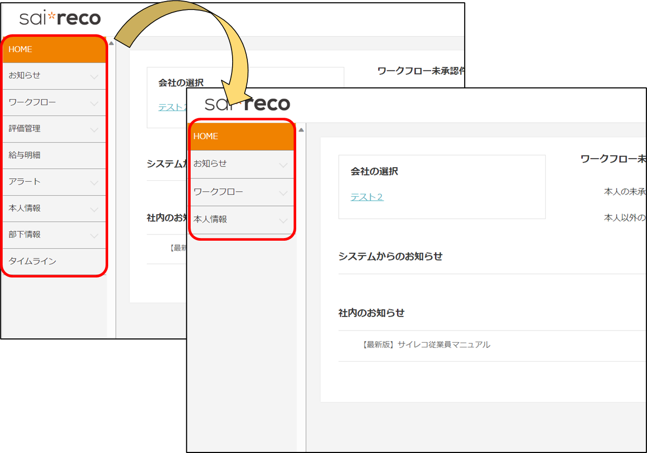This screenshot has height=453, width=647.
Task: Open タイムライン in the back window sidebar
Action: (x=55, y=261)
